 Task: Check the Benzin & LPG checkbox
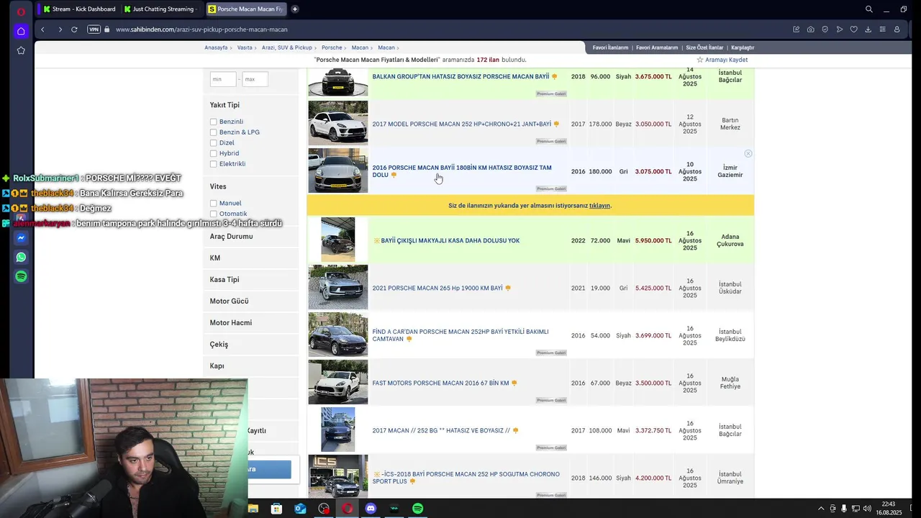213,132
